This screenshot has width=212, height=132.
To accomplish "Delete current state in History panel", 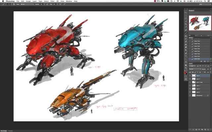I will tap(208, 61).
